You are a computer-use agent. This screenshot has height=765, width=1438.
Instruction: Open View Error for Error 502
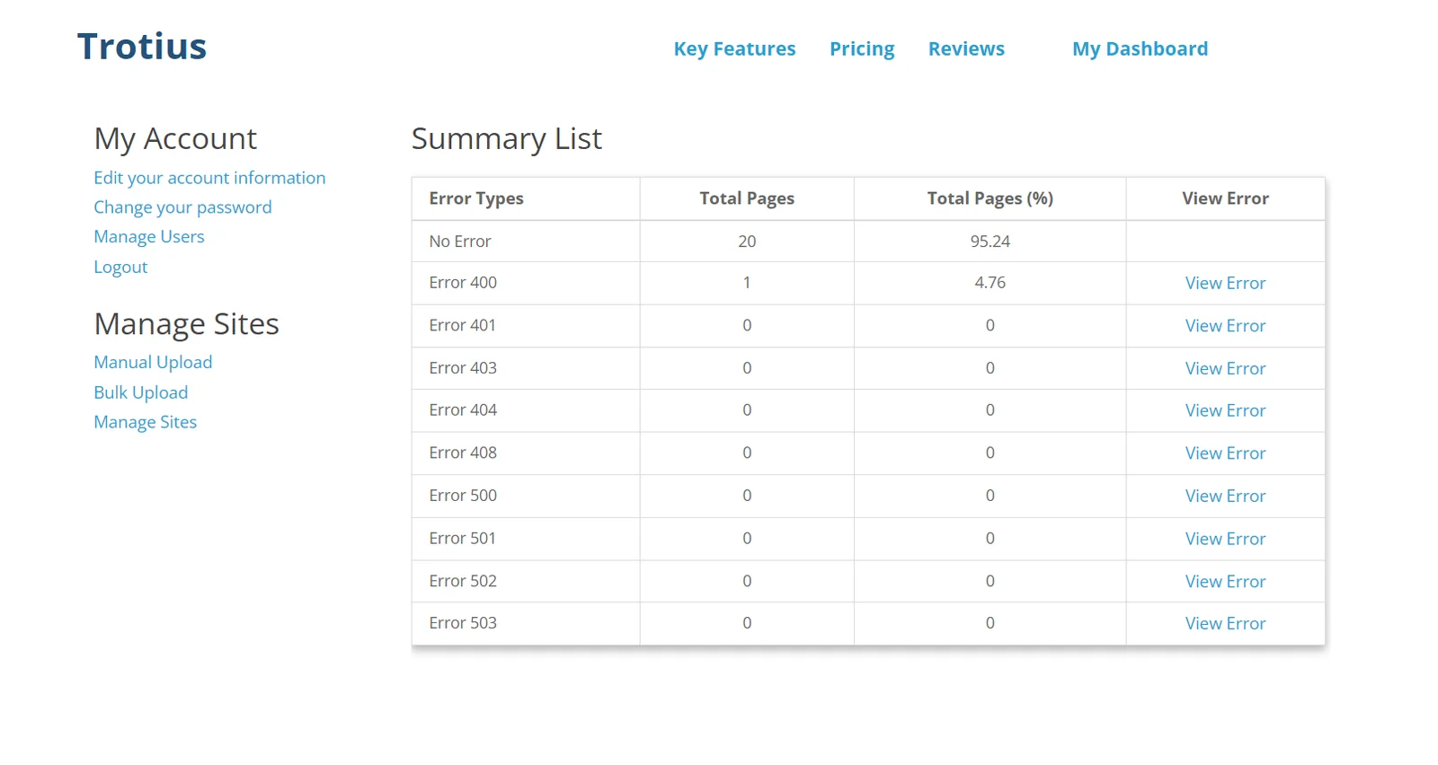(x=1224, y=582)
